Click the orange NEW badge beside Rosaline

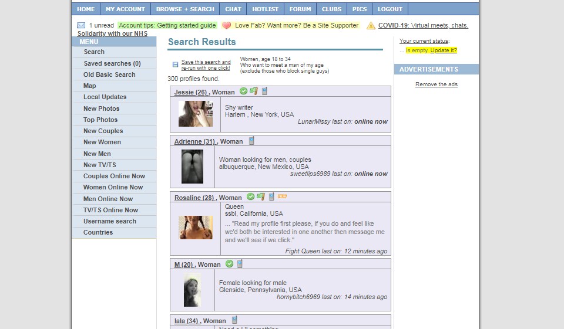[282, 197]
